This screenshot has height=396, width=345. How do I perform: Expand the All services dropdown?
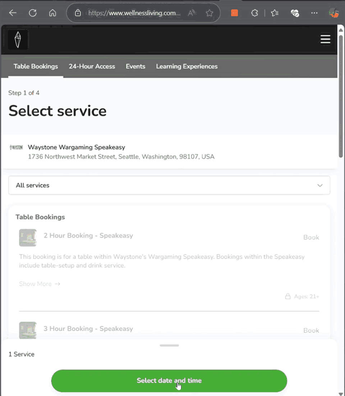[x=169, y=185]
